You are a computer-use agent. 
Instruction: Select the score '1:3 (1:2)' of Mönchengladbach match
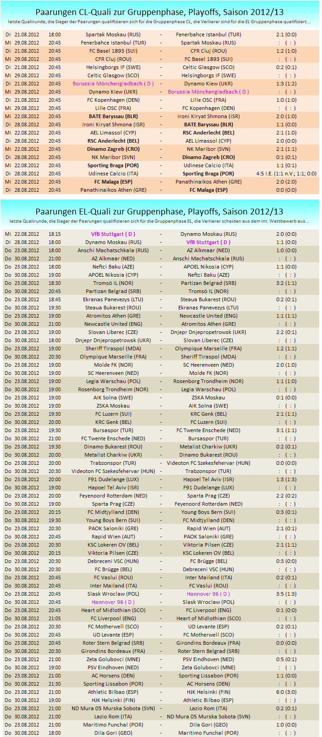pyautogui.click(x=286, y=84)
